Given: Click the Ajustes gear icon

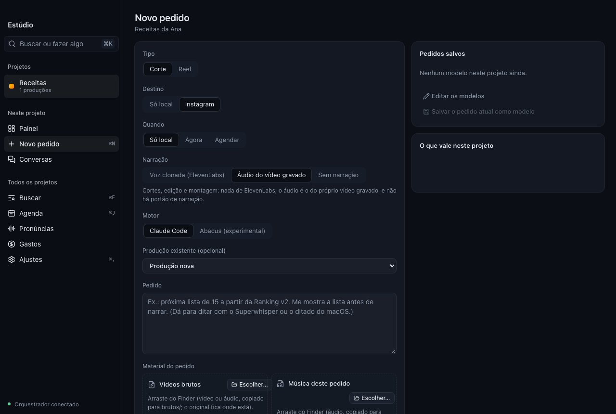Looking at the screenshot, I should click(x=12, y=259).
